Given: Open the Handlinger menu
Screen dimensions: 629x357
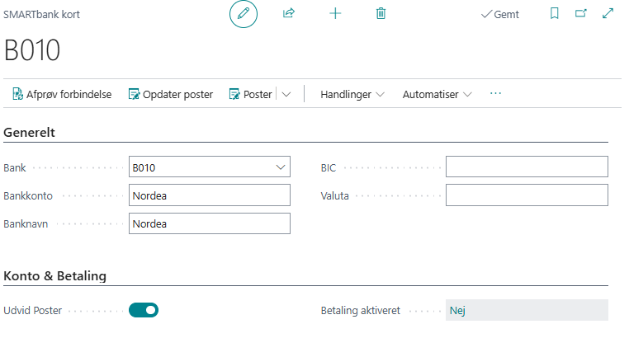Looking at the screenshot, I should pos(352,94).
